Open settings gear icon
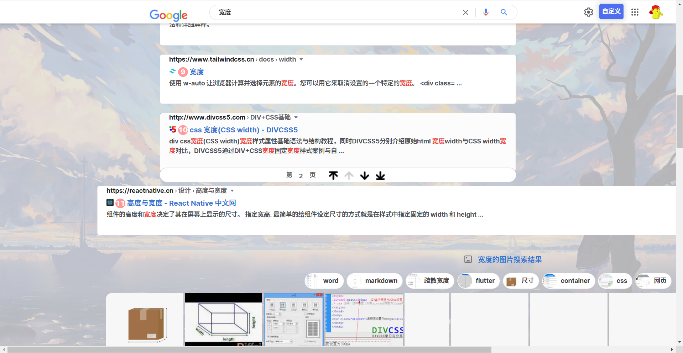 (589, 12)
